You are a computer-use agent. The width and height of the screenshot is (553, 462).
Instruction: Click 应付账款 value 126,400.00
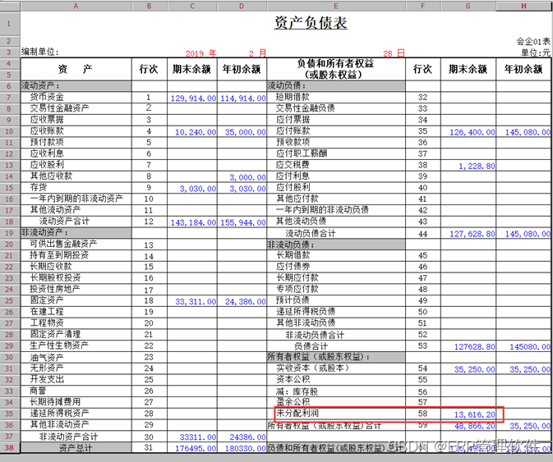472,132
